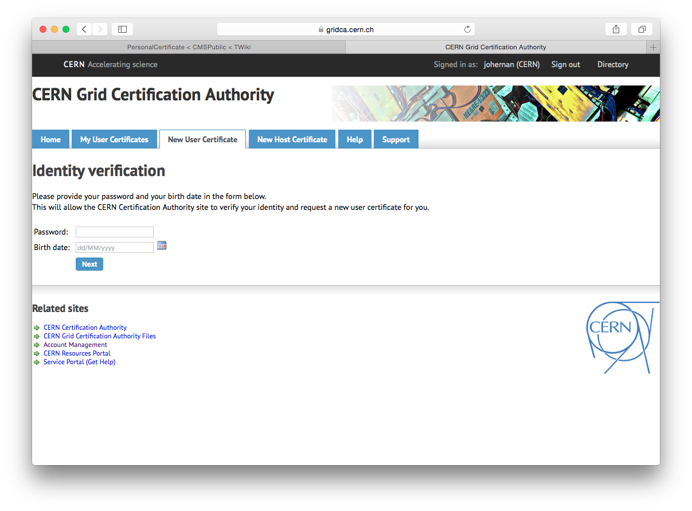Reload the page with the refresh icon
692x511 pixels.
click(x=467, y=29)
